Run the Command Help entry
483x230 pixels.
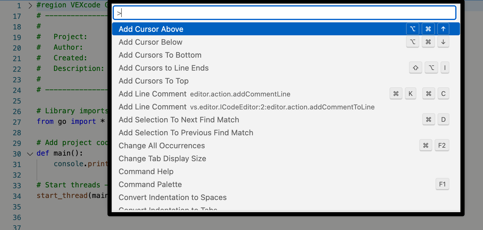click(x=146, y=171)
